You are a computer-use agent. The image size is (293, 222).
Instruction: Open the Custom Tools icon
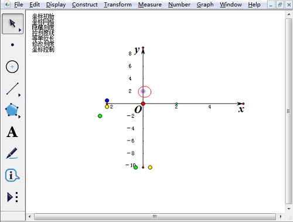[x=12, y=197]
